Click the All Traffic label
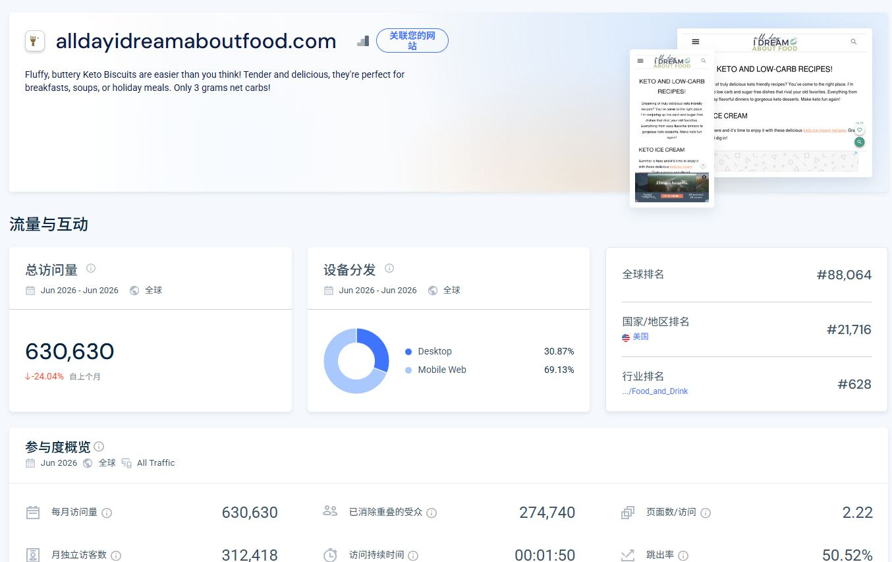Viewport: 892px width, 562px height. [x=156, y=463]
